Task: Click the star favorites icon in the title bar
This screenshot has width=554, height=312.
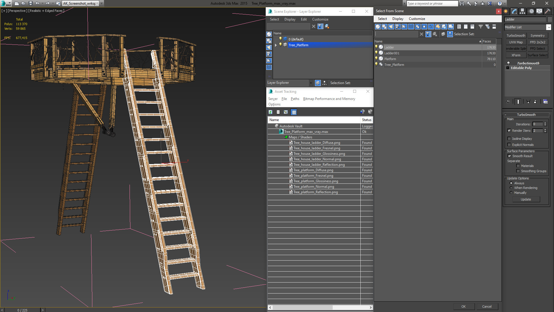Action: pyautogui.click(x=482, y=3)
